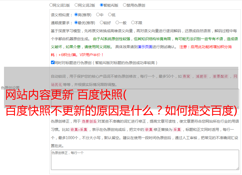The width and height of the screenshot is (242, 175).
Task: Set 通顺度要求 to 最优(推荐)
Action: pos(76,23)
